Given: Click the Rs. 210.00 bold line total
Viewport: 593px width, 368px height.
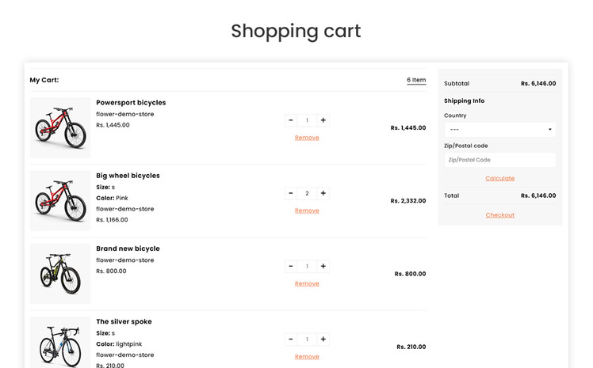Looking at the screenshot, I should tap(411, 347).
